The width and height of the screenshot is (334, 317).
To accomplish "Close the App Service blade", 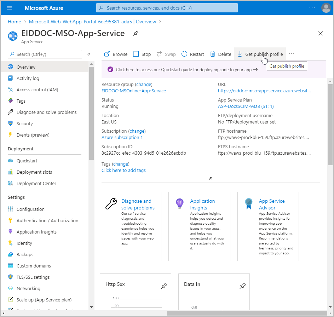I will (321, 34).
